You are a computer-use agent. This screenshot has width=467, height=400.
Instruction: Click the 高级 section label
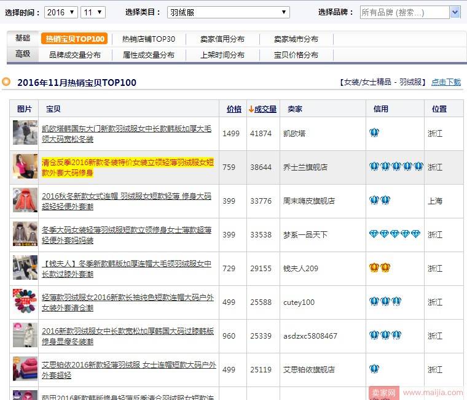[23, 54]
